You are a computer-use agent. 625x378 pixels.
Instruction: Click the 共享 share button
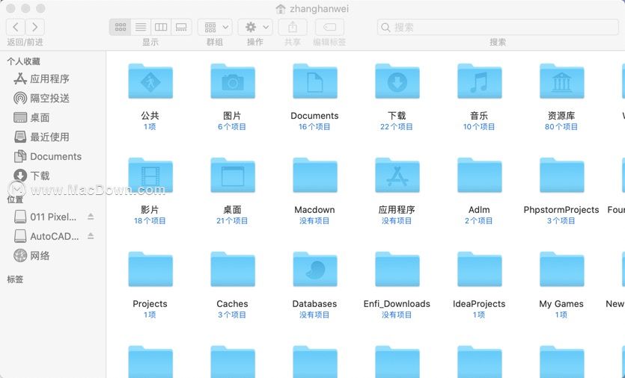(x=293, y=27)
